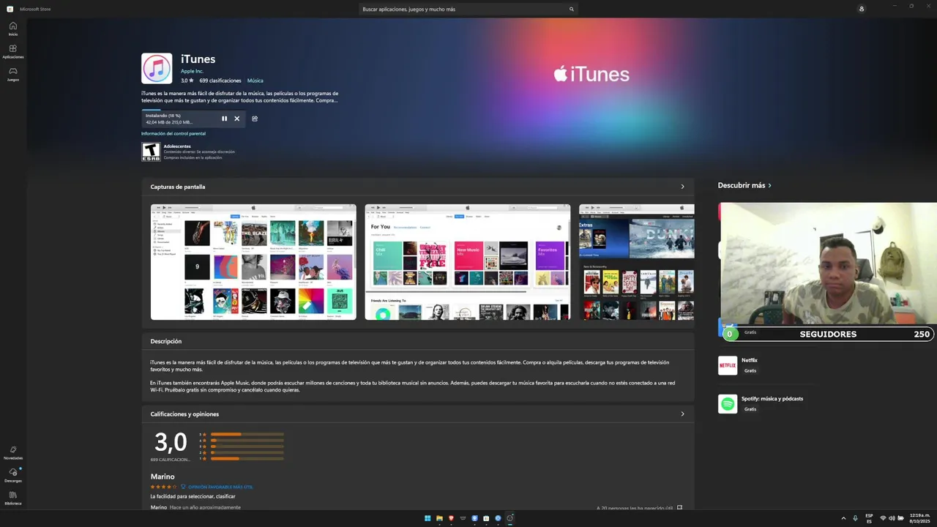Open the Netflix app listing
The height and width of the screenshot is (527, 937).
(x=749, y=360)
